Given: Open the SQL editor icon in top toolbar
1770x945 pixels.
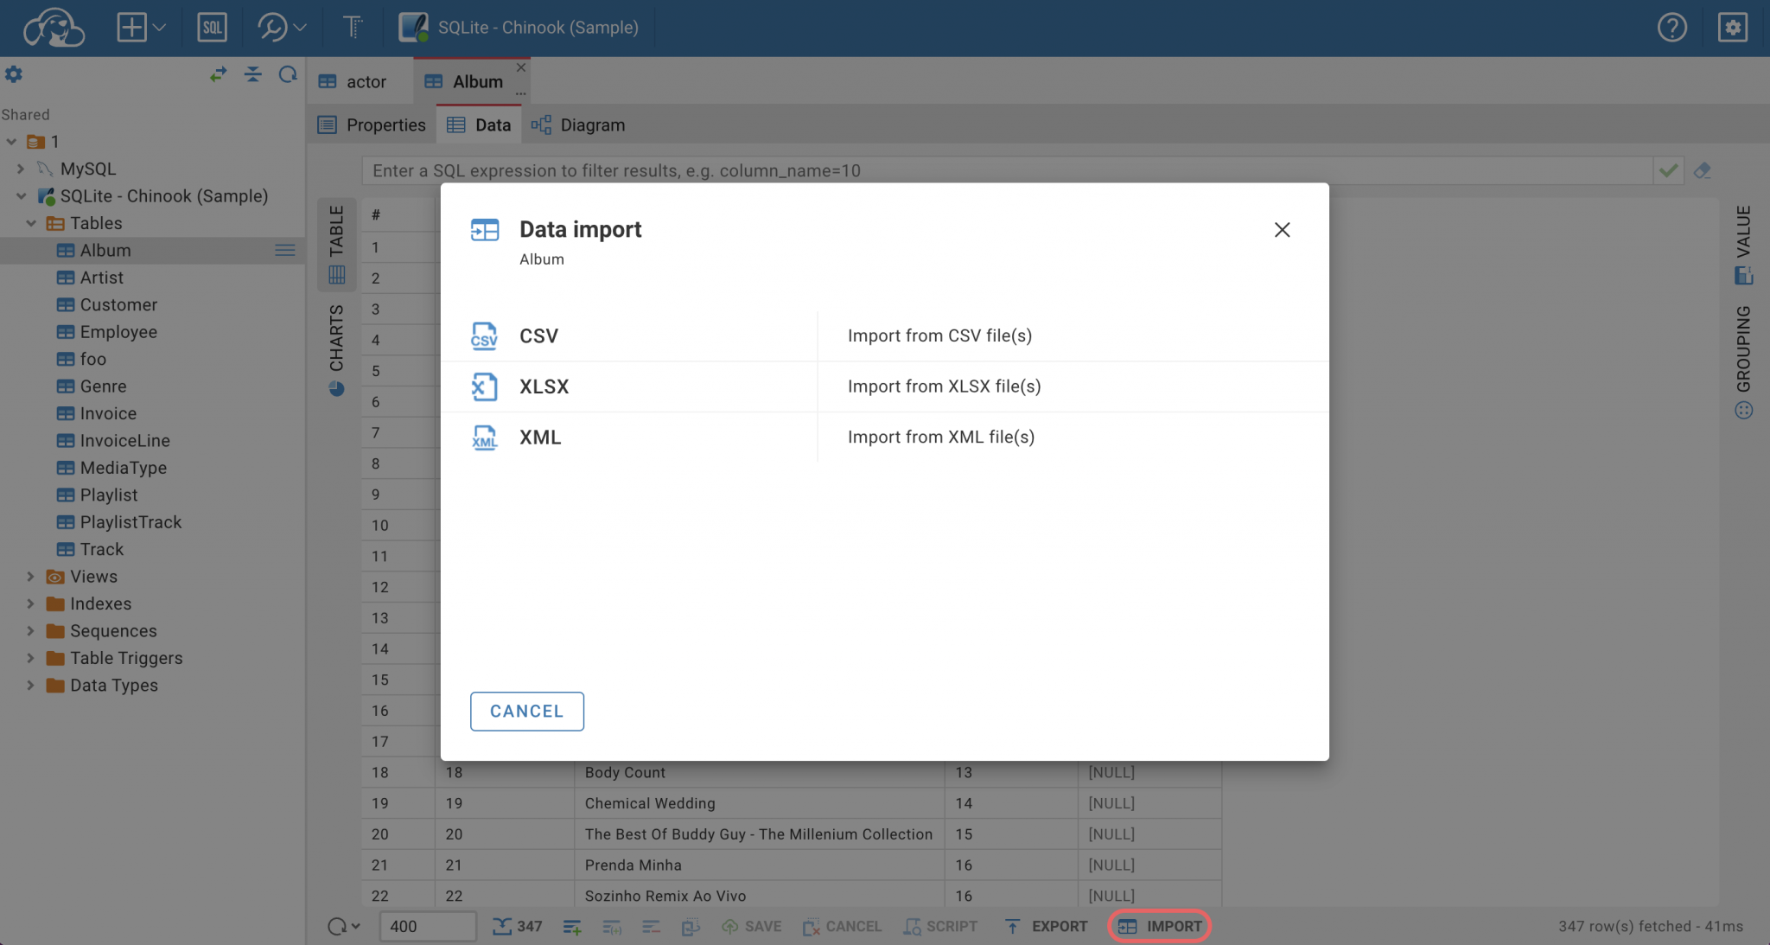Looking at the screenshot, I should pos(212,28).
